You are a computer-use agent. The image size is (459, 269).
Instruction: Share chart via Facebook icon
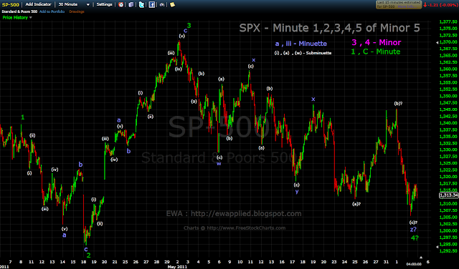(x=151, y=5)
